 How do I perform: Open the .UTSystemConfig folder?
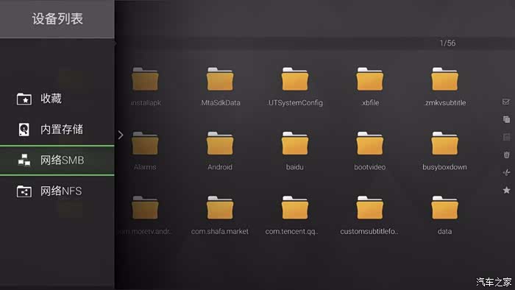point(294,87)
